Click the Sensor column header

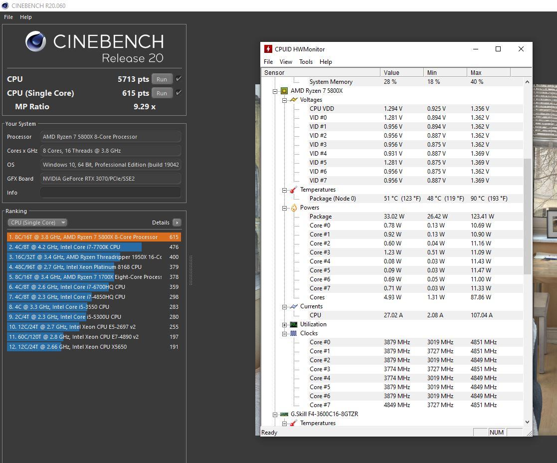321,72
